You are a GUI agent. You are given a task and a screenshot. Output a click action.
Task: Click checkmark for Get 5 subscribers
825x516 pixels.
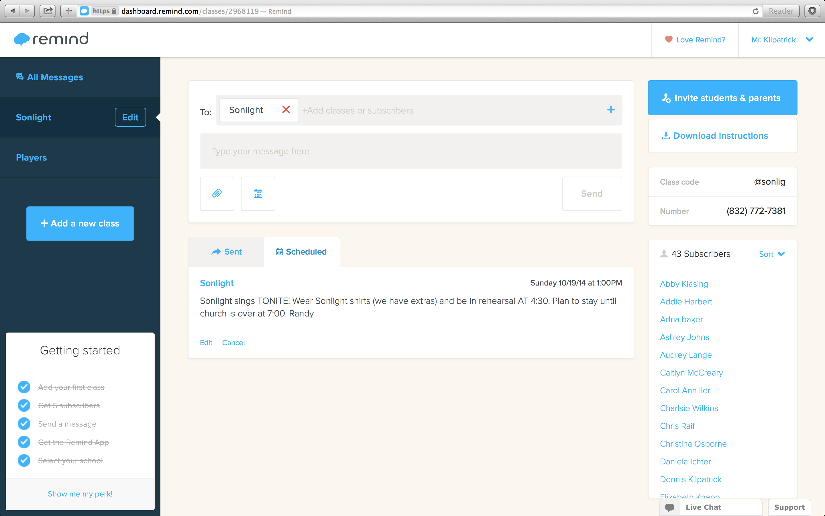[x=24, y=405]
